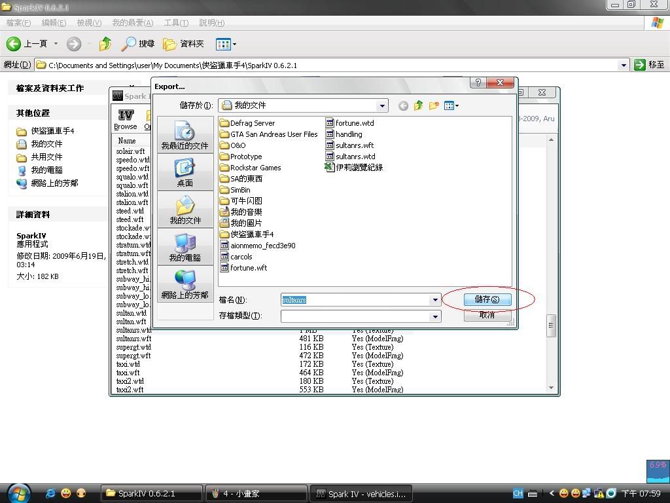Screen dimensions: 670x503
Task: Click the 搜尋 search toolbar button
Action: tap(139, 44)
